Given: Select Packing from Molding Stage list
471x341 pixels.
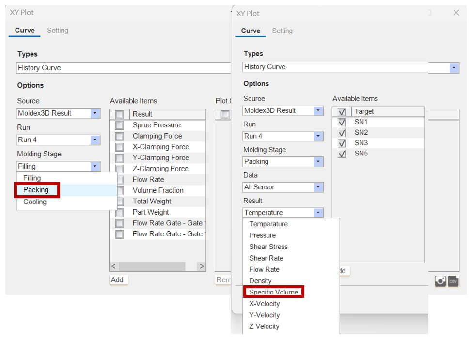Looking at the screenshot, I should tap(36, 190).
